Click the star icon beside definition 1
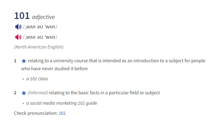Image resolution: width=212 pixels, height=130 pixels. 24,61
